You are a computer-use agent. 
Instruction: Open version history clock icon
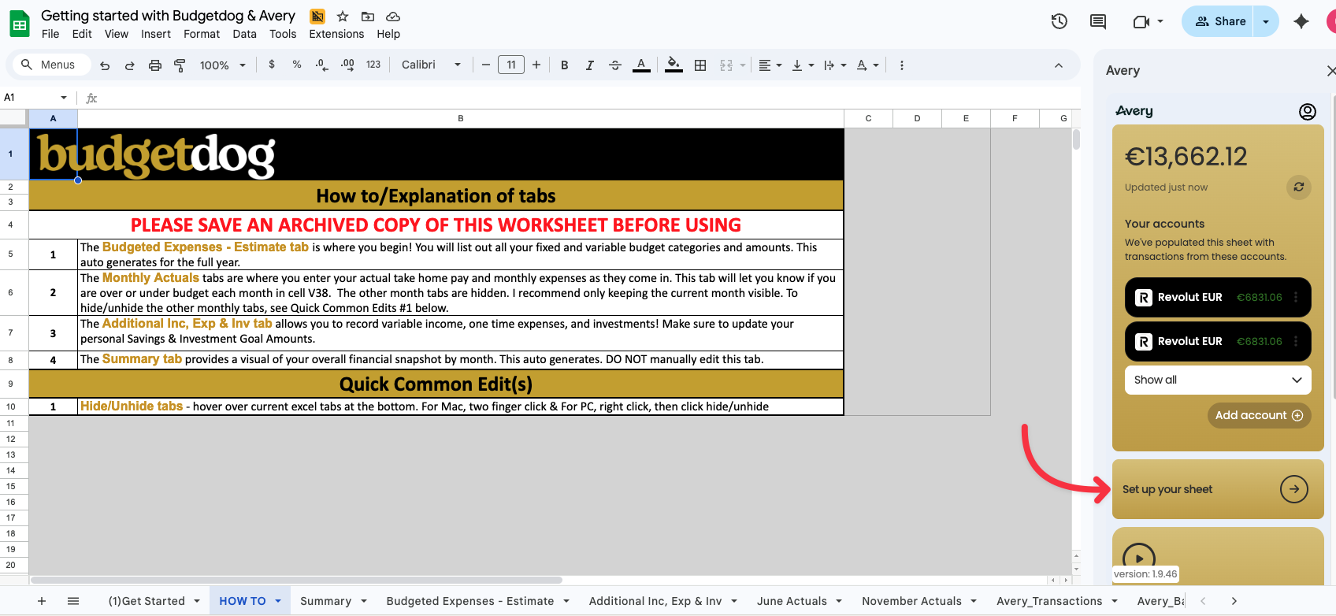1059,21
